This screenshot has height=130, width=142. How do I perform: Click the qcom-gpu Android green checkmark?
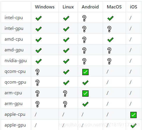[85, 83]
